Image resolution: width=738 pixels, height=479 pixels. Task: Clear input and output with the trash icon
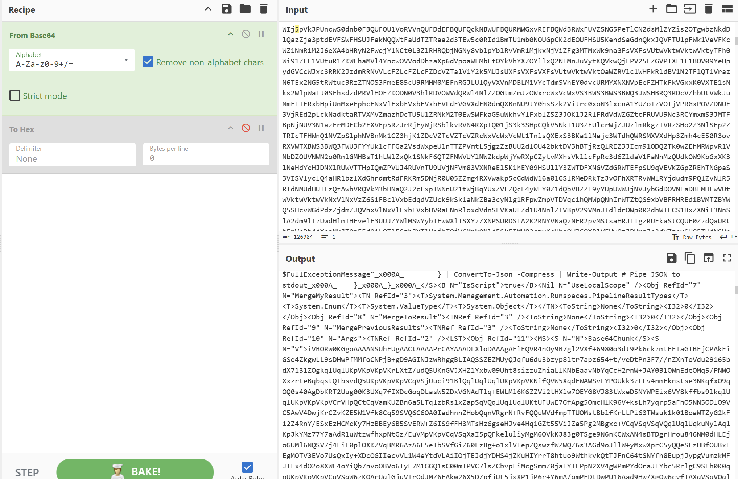click(708, 9)
